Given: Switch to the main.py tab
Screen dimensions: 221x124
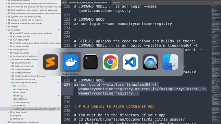Looking at the screenshot, I should point(116,3).
